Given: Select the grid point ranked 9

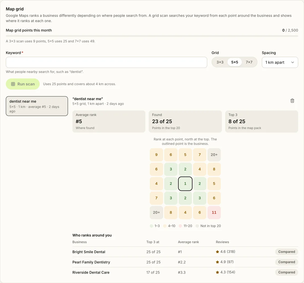Looking at the screenshot, I should [x=156, y=155].
